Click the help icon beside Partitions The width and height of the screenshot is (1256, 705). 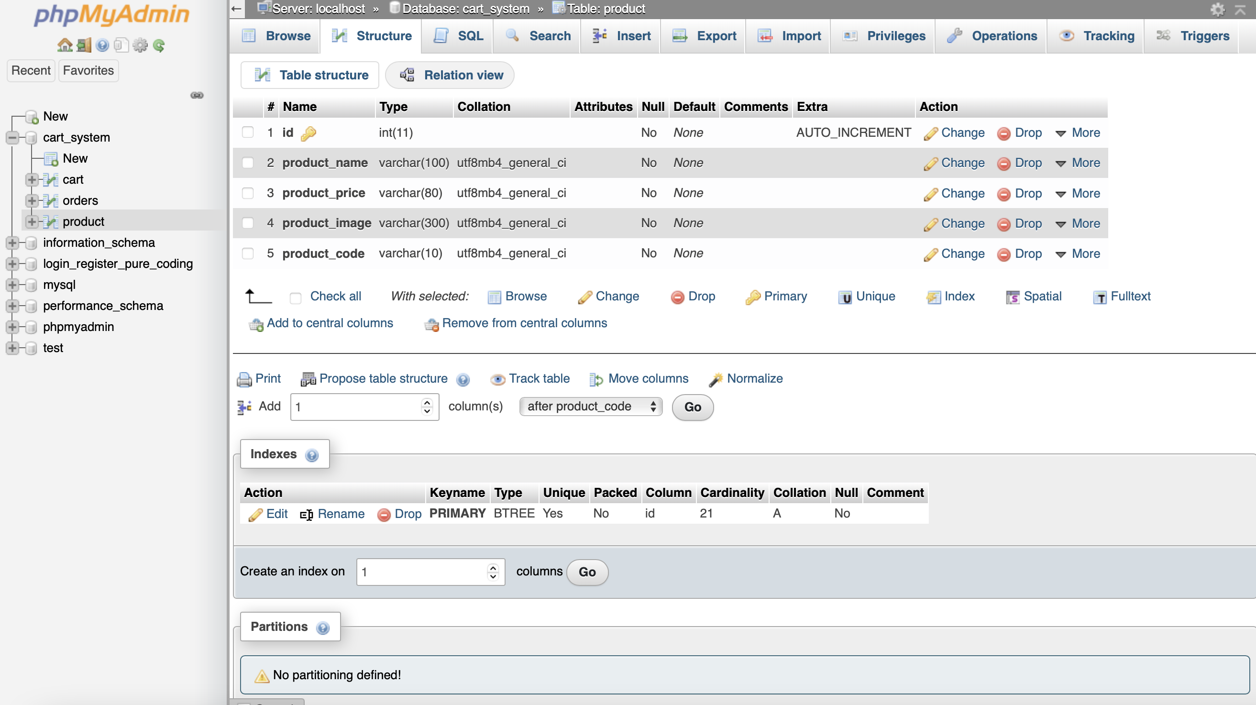point(323,628)
